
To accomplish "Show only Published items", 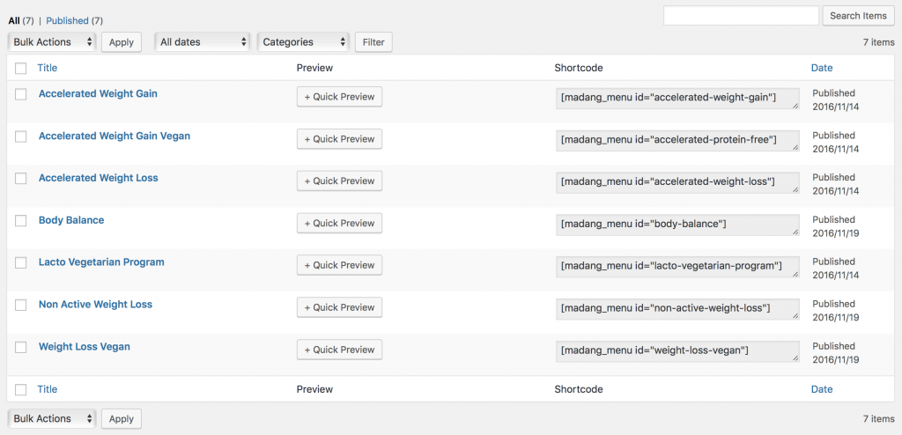I will [67, 21].
